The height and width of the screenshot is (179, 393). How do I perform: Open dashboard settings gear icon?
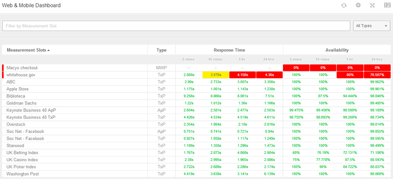coord(358,5)
